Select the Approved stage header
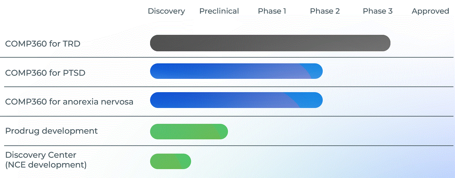 tap(430, 11)
